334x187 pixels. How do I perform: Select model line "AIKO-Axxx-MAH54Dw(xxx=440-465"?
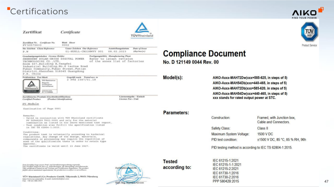pyautogui.click(x=239, y=94)
